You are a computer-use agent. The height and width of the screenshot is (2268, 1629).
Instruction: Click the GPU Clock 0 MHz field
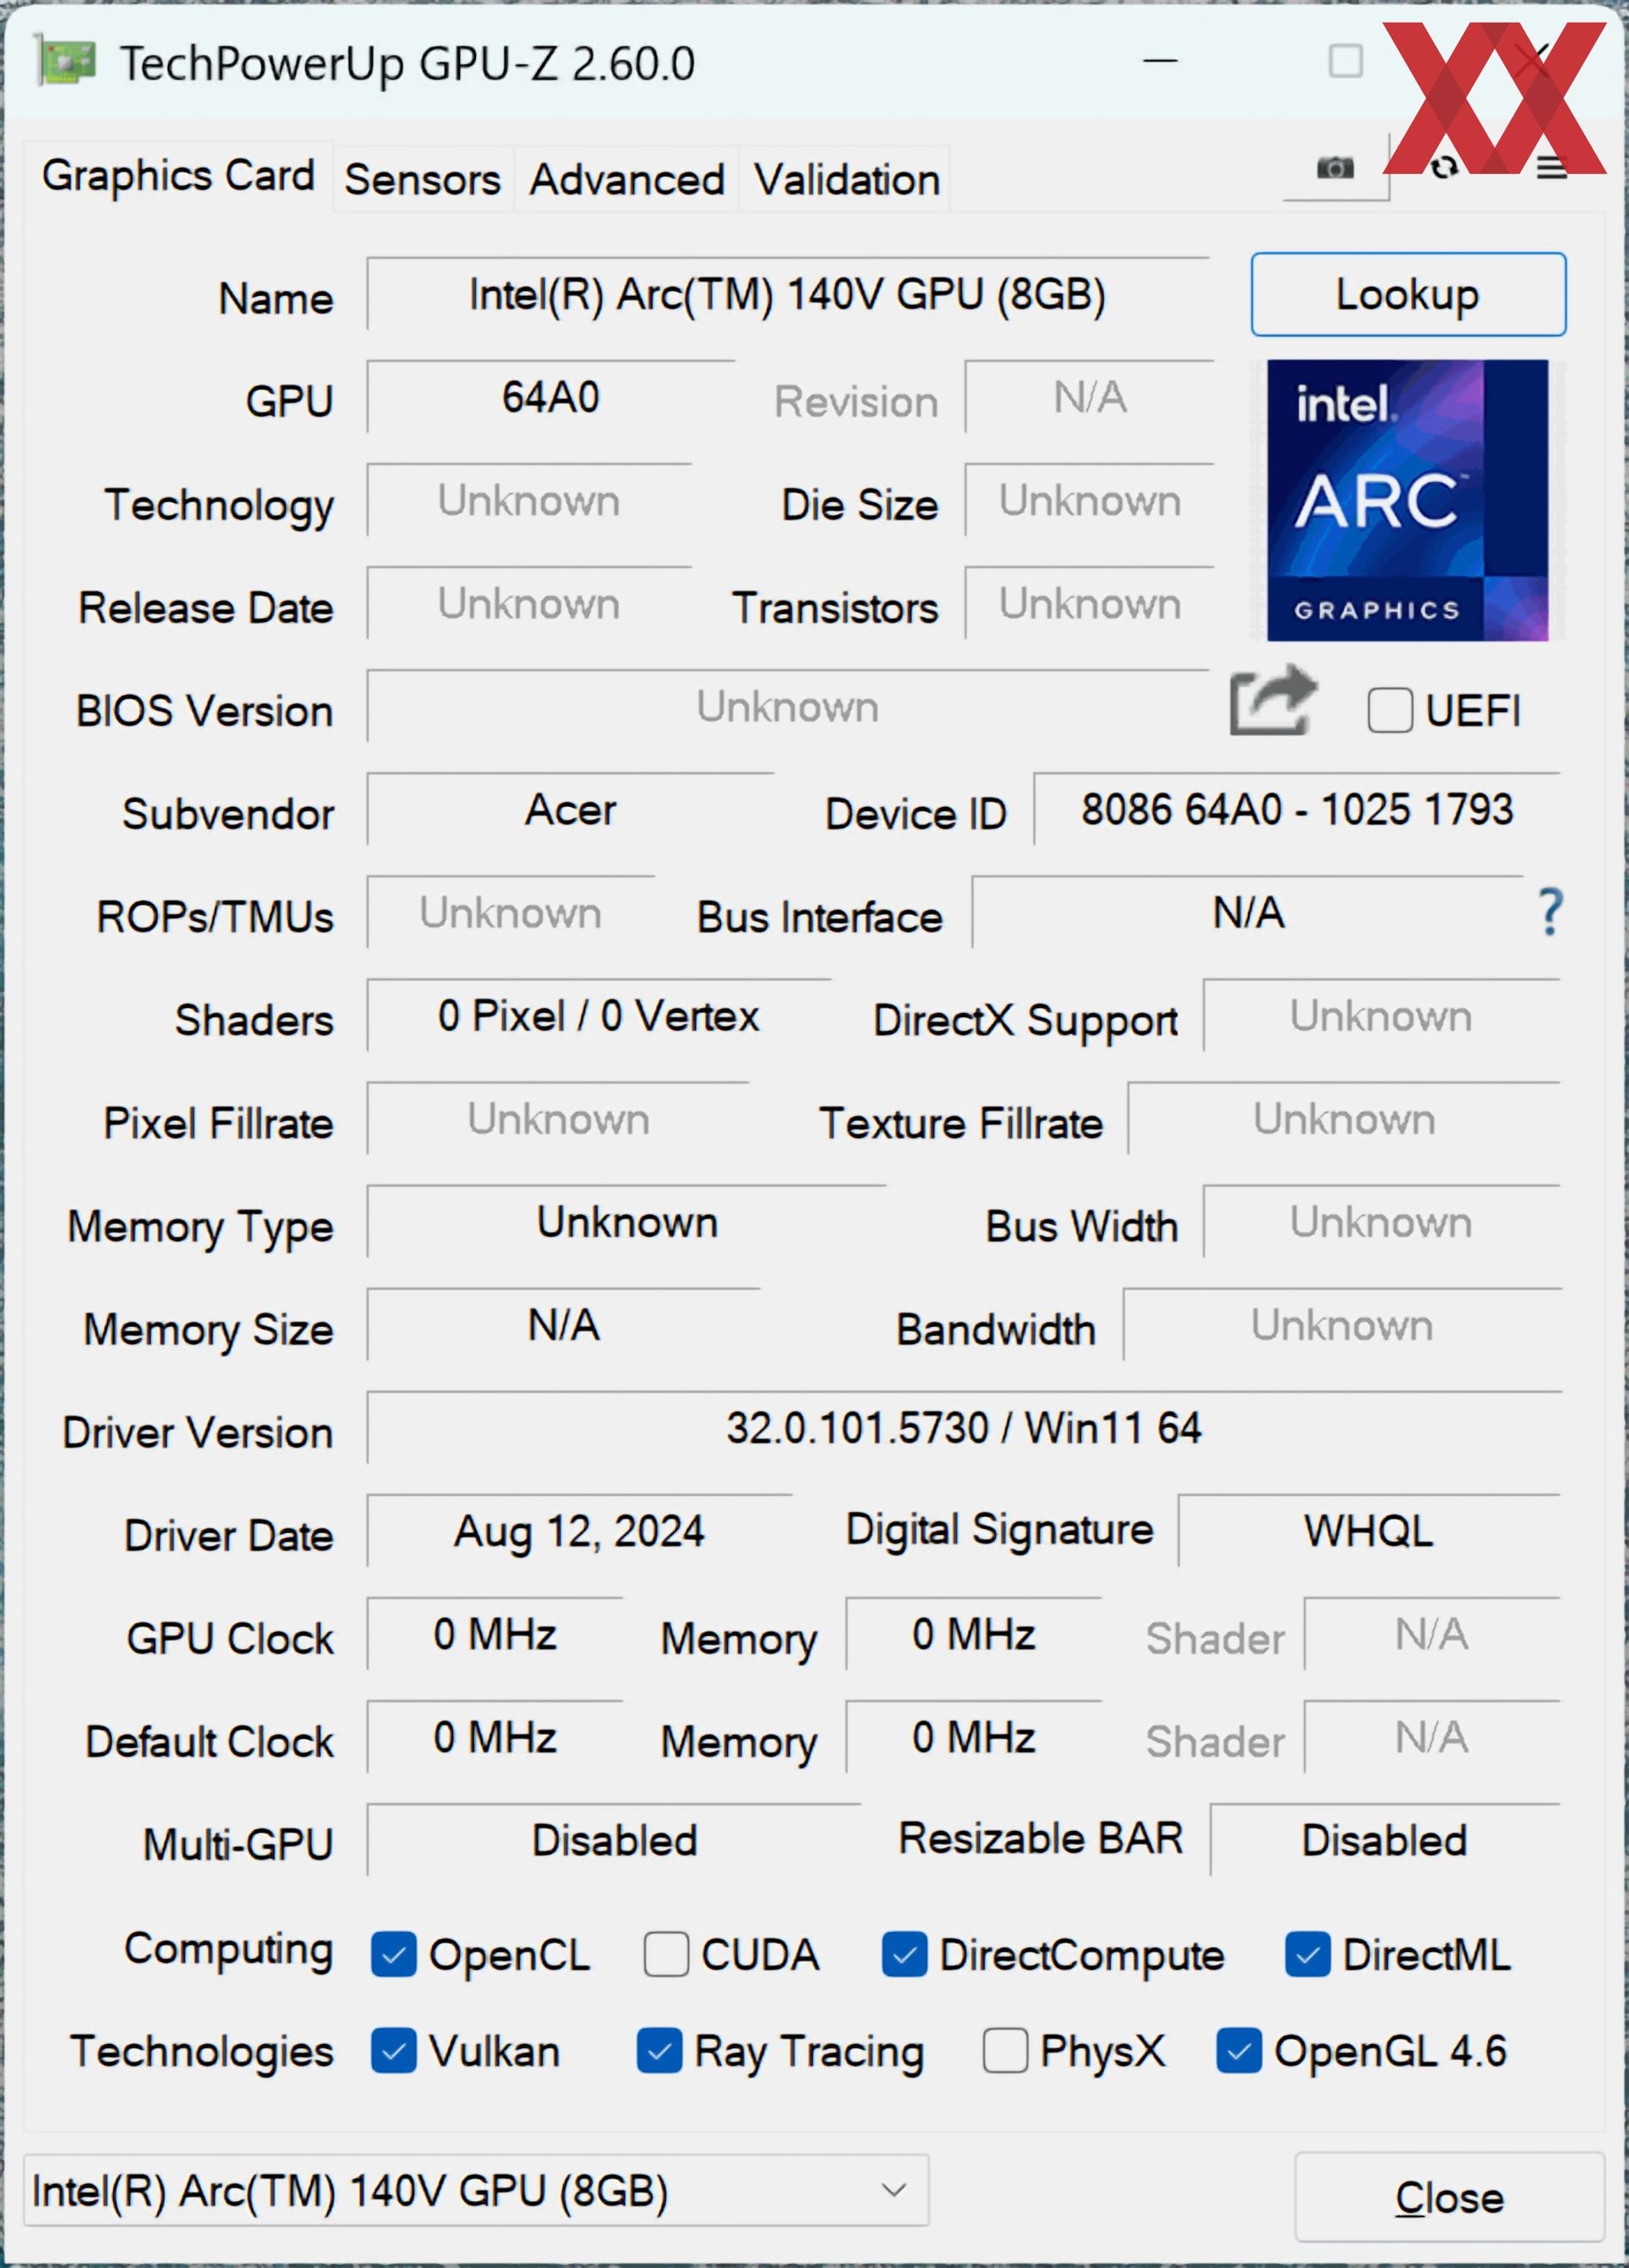pos(495,1633)
